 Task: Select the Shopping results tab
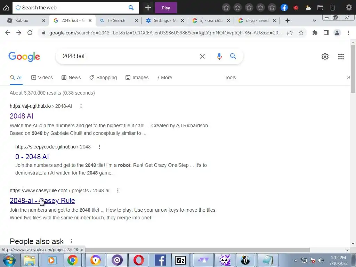coord(103,78)
